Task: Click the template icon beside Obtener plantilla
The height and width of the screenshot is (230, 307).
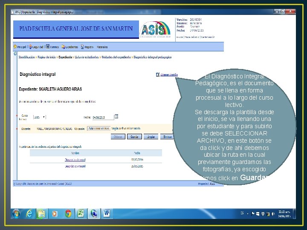Action: (158, 75)
